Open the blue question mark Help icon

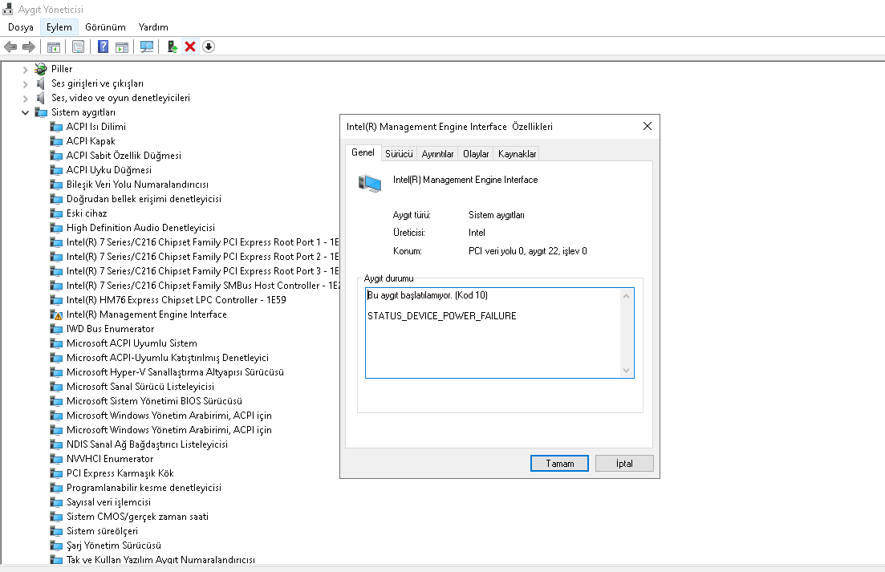(x=103, y=47)
